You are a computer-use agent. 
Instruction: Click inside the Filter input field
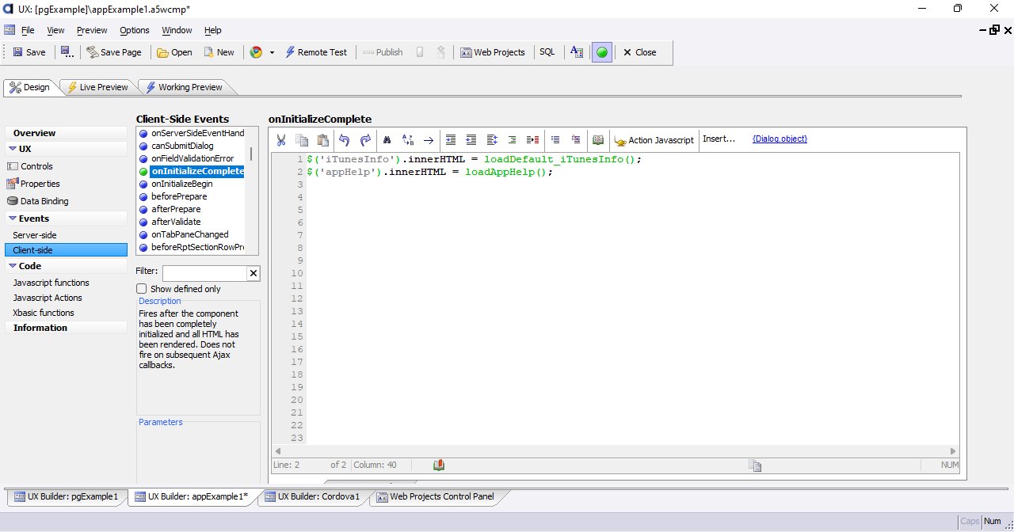[204, 273]
